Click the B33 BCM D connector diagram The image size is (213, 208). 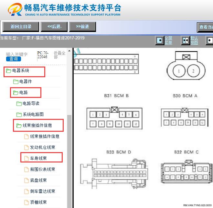(x=114, y=174)
